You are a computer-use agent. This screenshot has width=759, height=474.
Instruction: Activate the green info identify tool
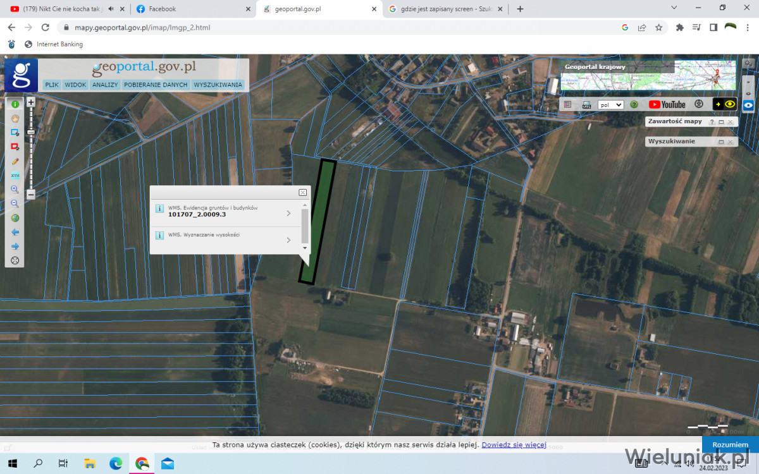coord(15,104)
